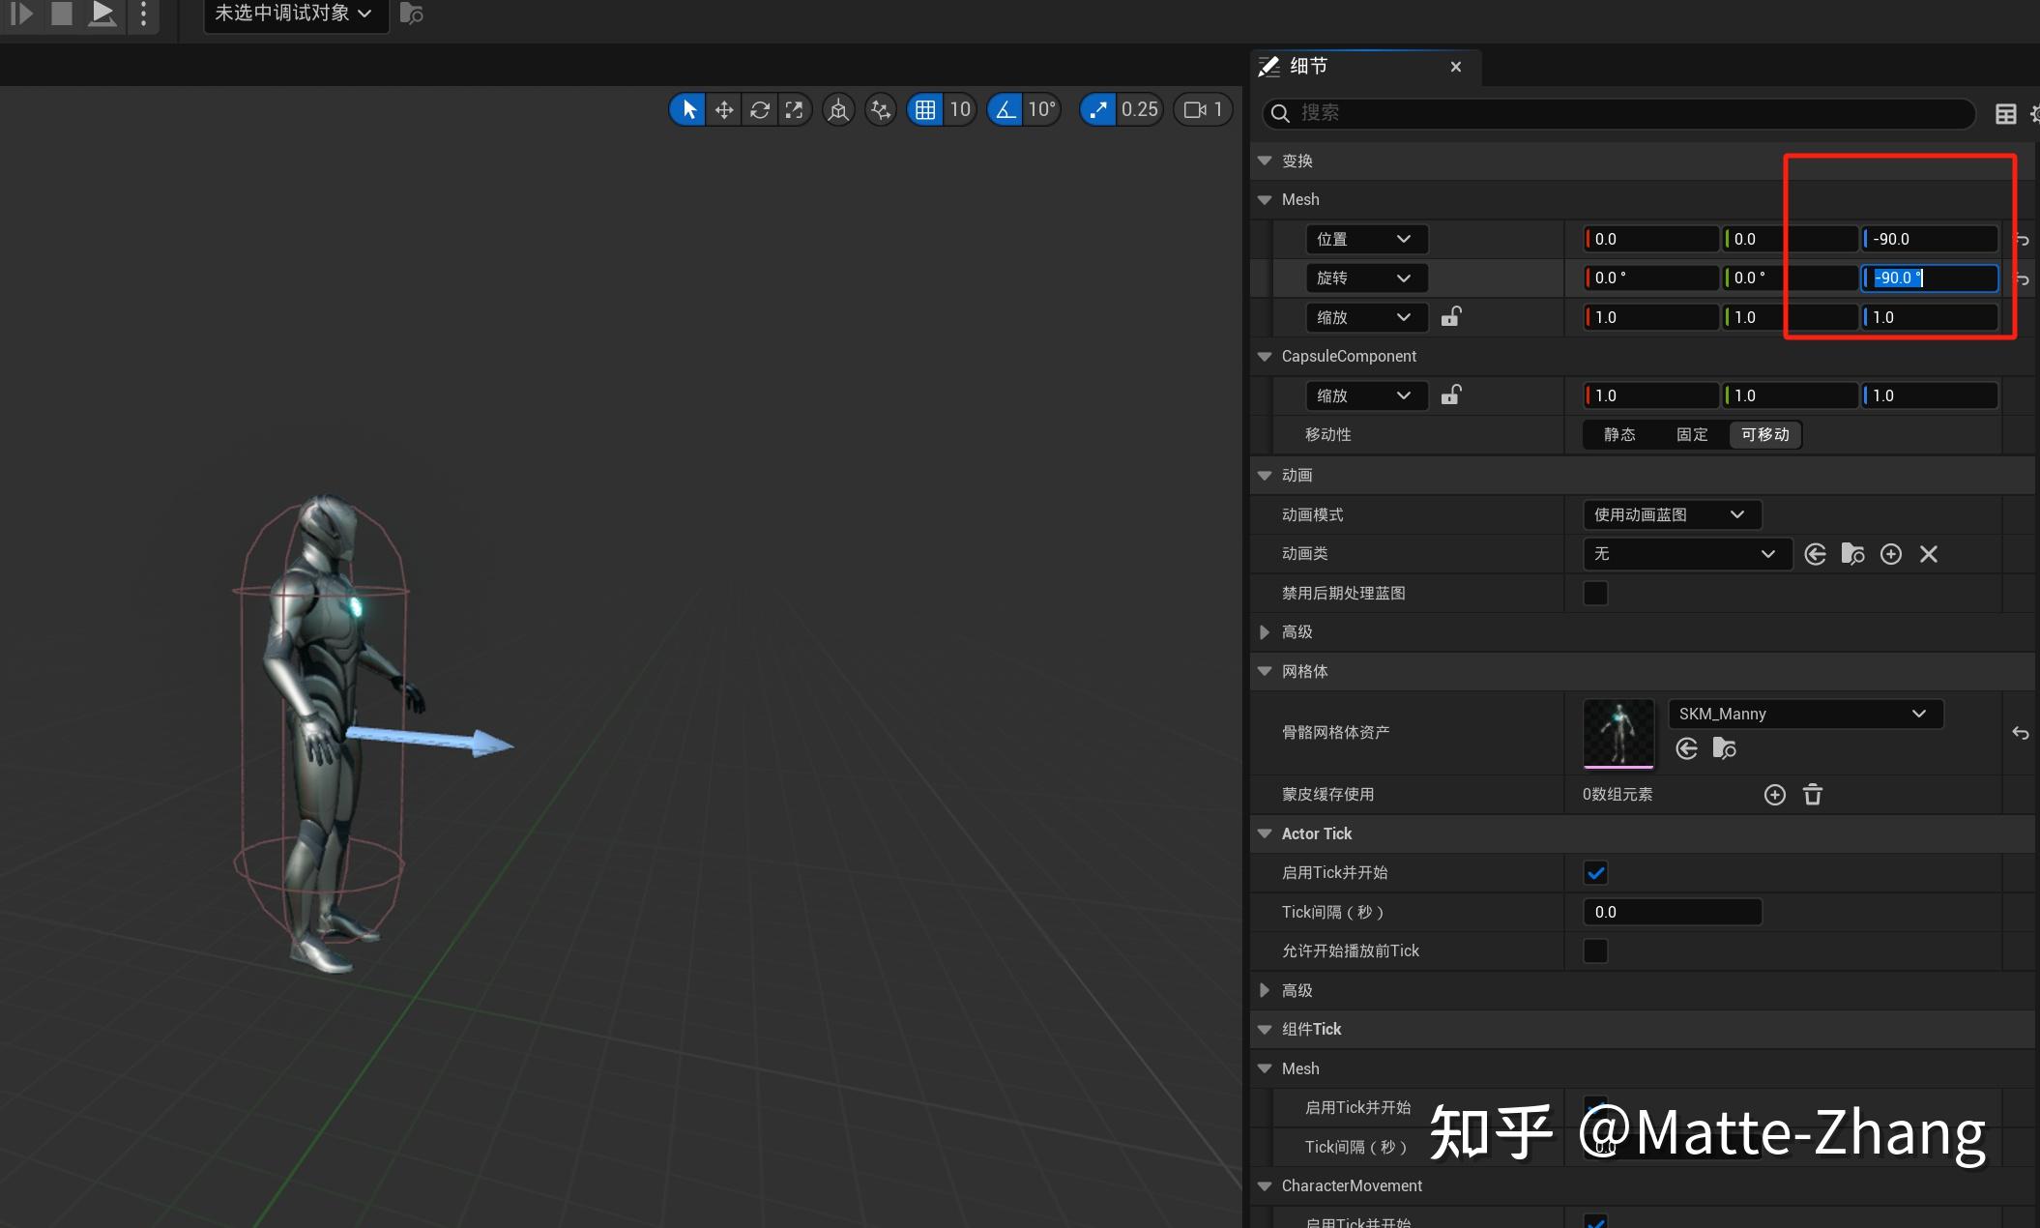Open the 动画模式 dropdown showing 使用动画蓝图
The height and width of the screenshot is (1228, 2040).
coord(1672,514)
